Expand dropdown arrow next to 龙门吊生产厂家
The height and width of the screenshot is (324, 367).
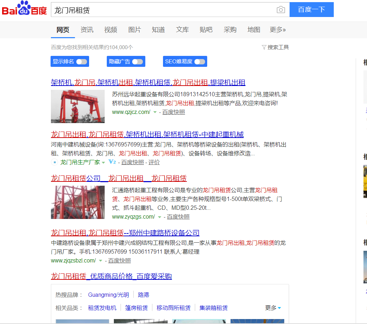tap(103, 162)
